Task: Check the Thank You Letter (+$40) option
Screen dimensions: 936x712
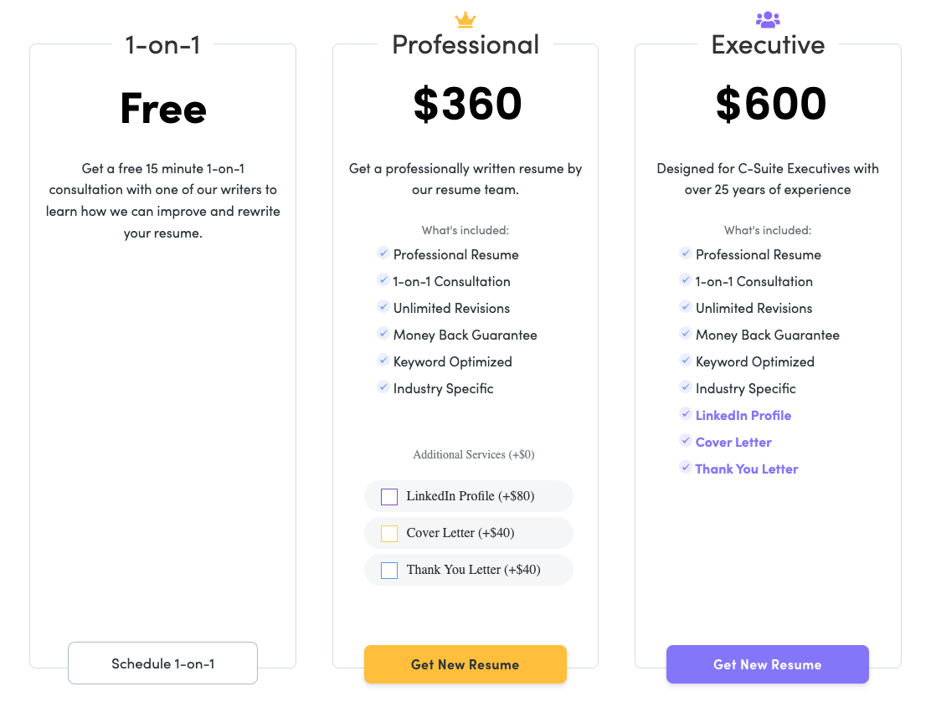Action: pos(389,570)
